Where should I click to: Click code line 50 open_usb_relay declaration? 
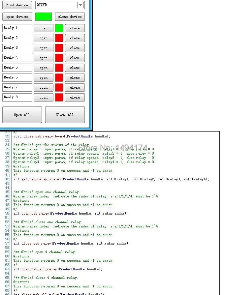[x=71, y=213]
